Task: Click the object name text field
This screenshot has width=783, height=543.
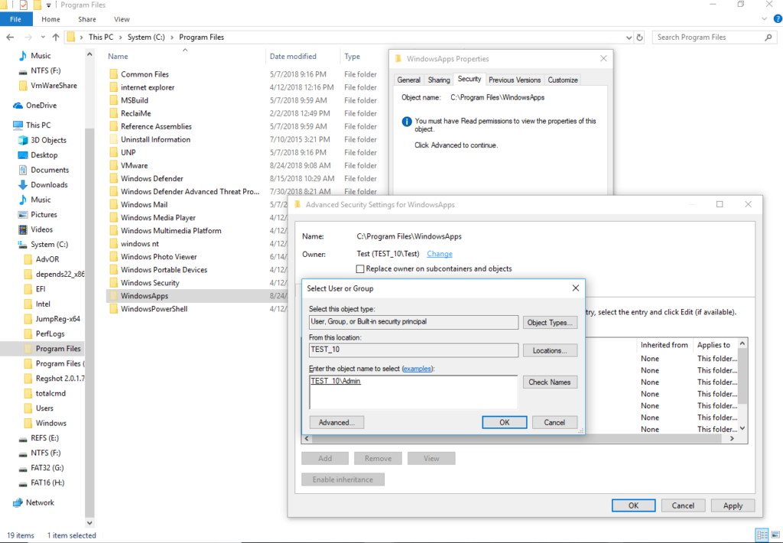Action: (413, 392)
